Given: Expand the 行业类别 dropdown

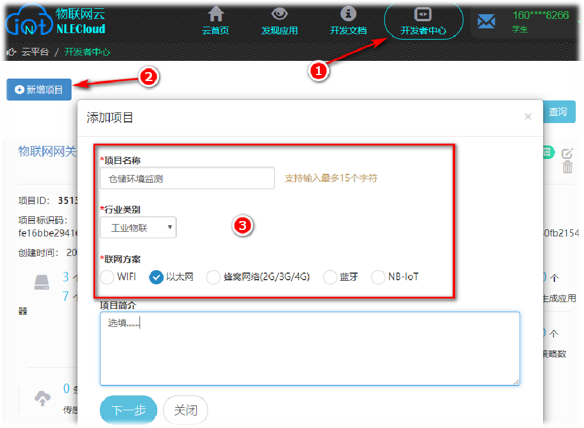Looking at the screenshot, I should (x=138, y=227).
